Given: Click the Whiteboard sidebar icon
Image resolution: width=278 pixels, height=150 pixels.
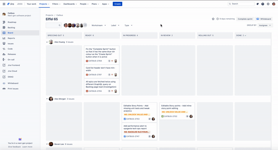Looking at the screenshot, I should [4, 83].
